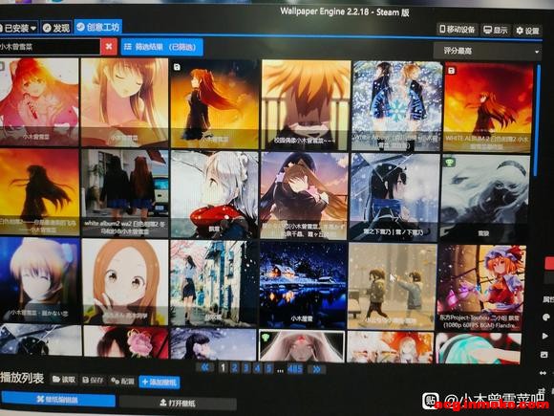
Task: Click 打开壁纸 open wallpaper button
Action: click(x=178, y=403)
